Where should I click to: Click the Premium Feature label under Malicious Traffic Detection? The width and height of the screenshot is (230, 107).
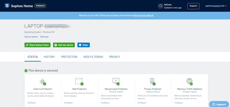pos(190,92)
